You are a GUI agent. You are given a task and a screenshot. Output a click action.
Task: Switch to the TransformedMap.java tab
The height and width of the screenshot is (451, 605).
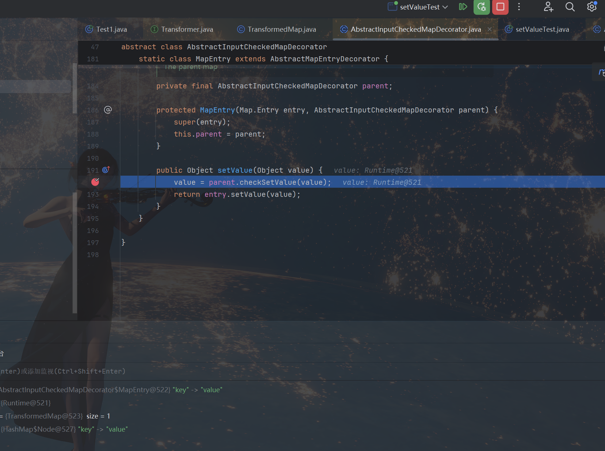[281, 29]
